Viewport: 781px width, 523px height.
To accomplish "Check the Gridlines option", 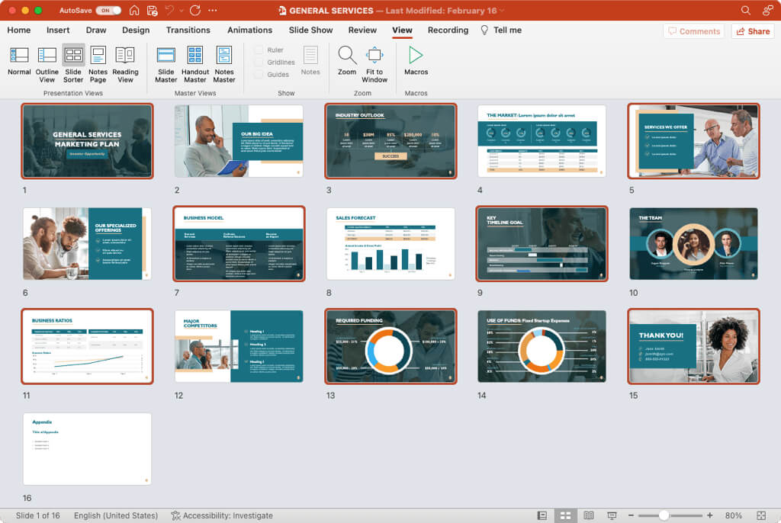I will coord(259,63).
